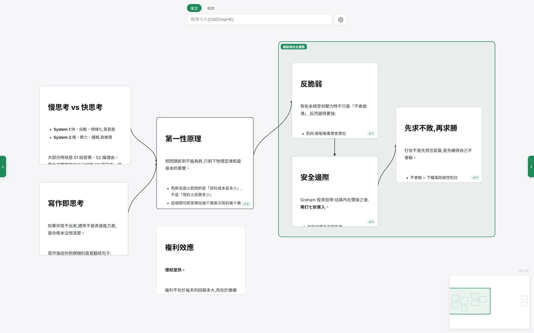Click the 第一性原理 card title
Viewport: 534px width, 333px height.
(x=183, y=139)
